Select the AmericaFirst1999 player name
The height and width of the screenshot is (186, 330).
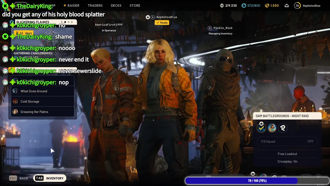[x=109, y=25]
